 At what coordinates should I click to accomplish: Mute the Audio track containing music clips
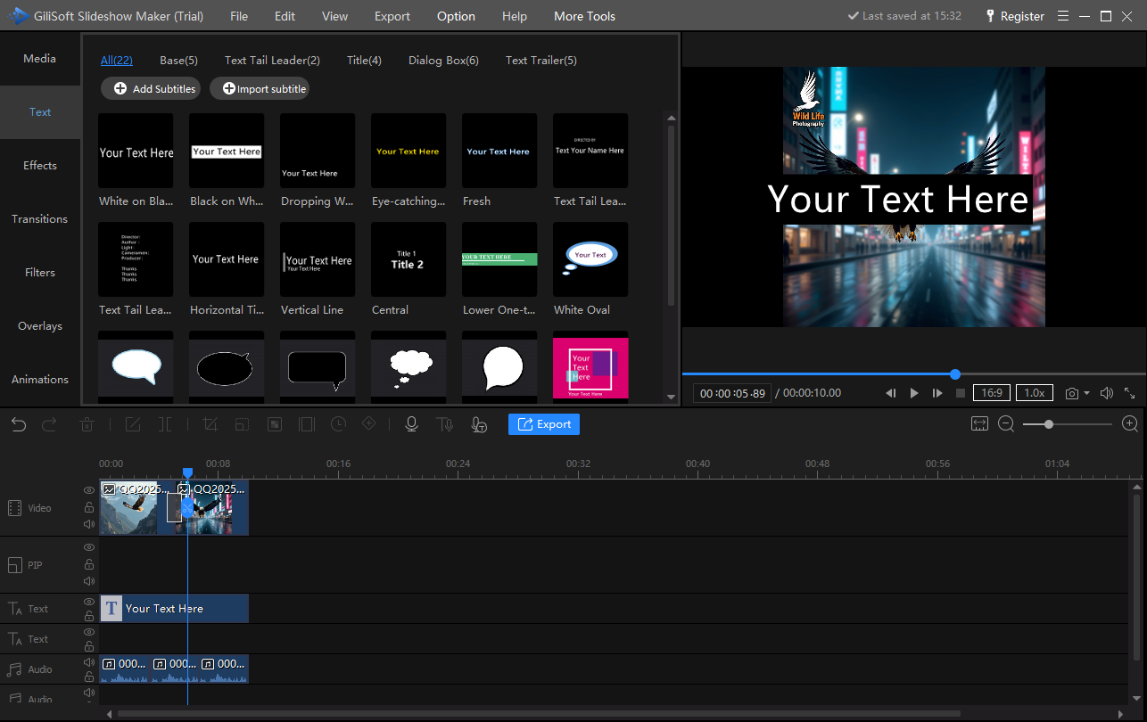tap(89, 662)
